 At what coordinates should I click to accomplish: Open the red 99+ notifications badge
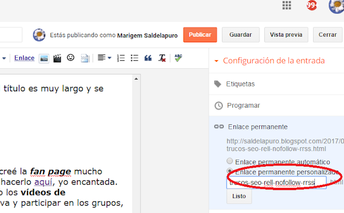312,5
